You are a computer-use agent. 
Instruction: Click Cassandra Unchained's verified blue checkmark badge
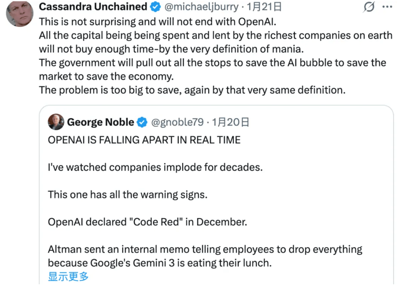click(x=155, y=6)
